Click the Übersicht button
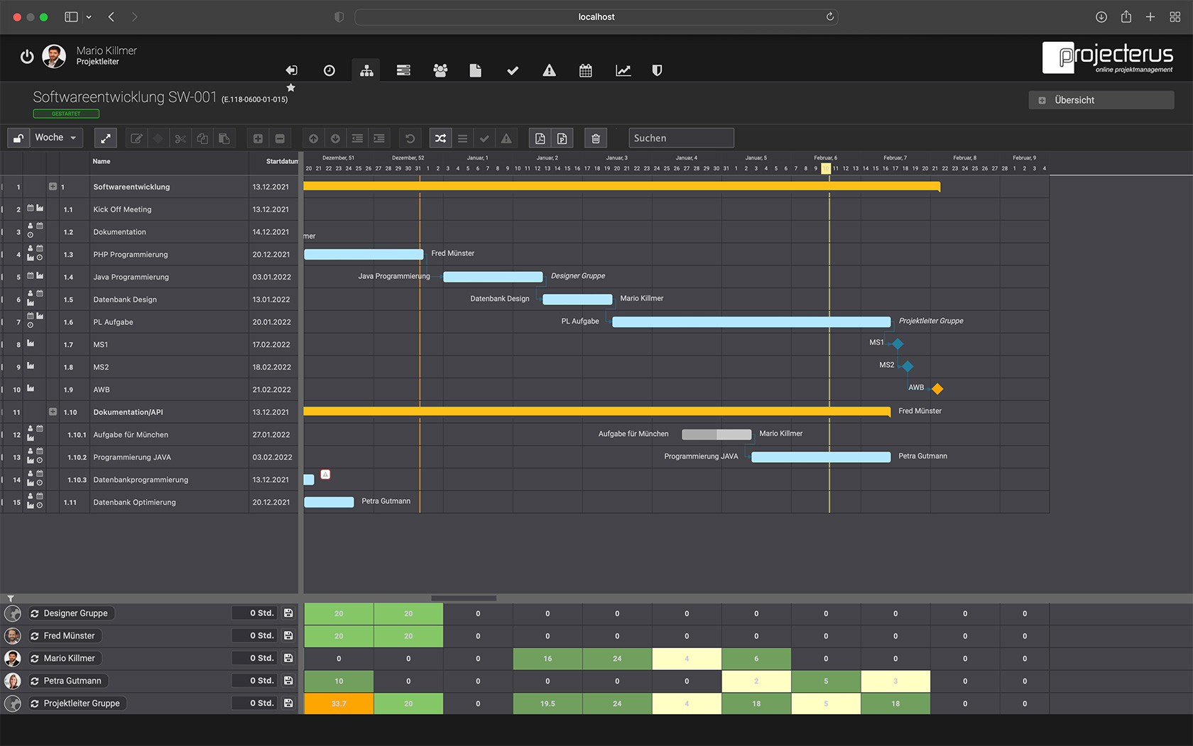This screenshot has width=1193, height=746. tap(1101, 100)
